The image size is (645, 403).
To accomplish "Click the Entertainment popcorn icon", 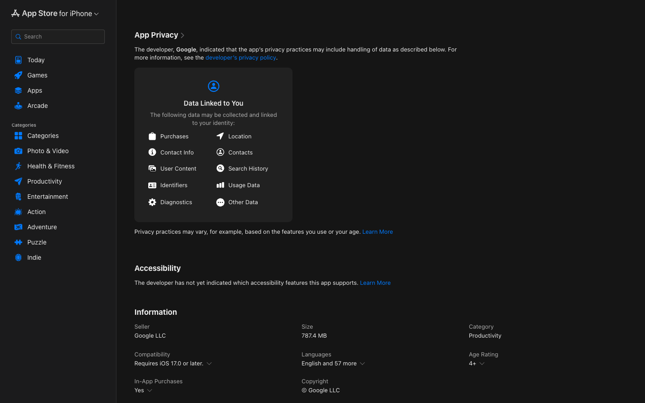I will [x=18, y=197].
